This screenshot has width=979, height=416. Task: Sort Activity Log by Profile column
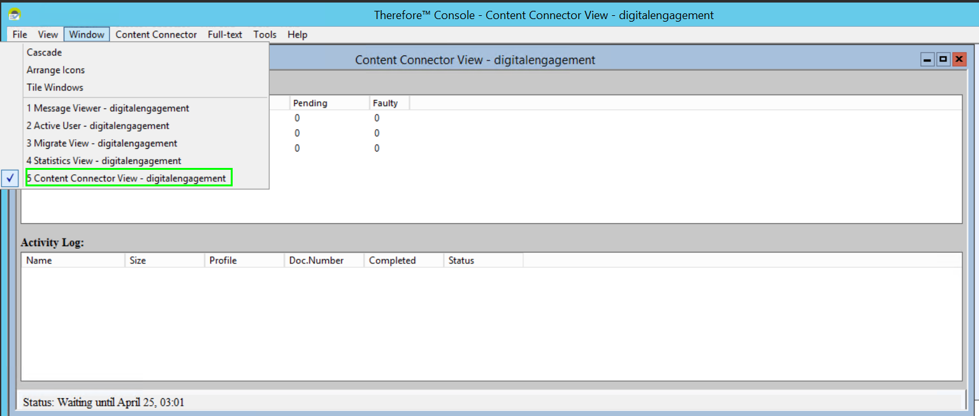click(245, 260)
